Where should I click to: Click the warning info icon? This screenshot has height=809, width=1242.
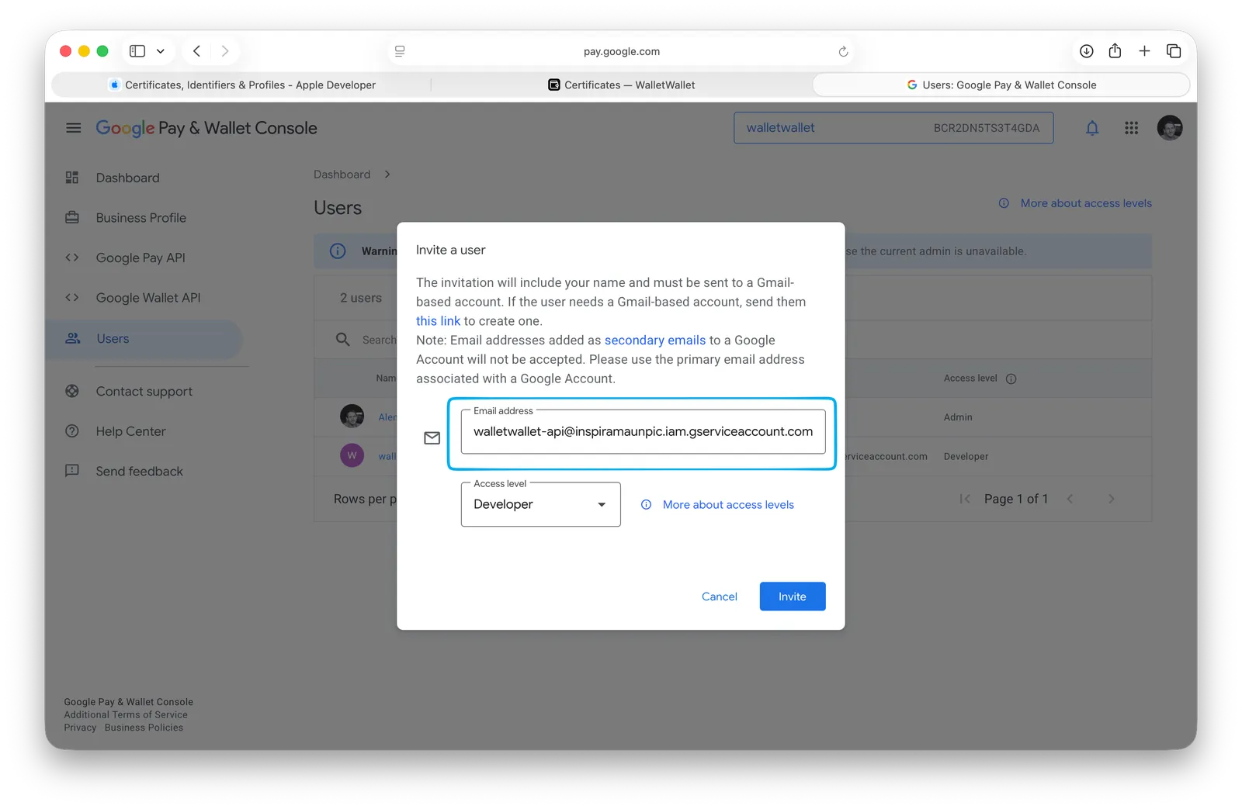[338, 251]
